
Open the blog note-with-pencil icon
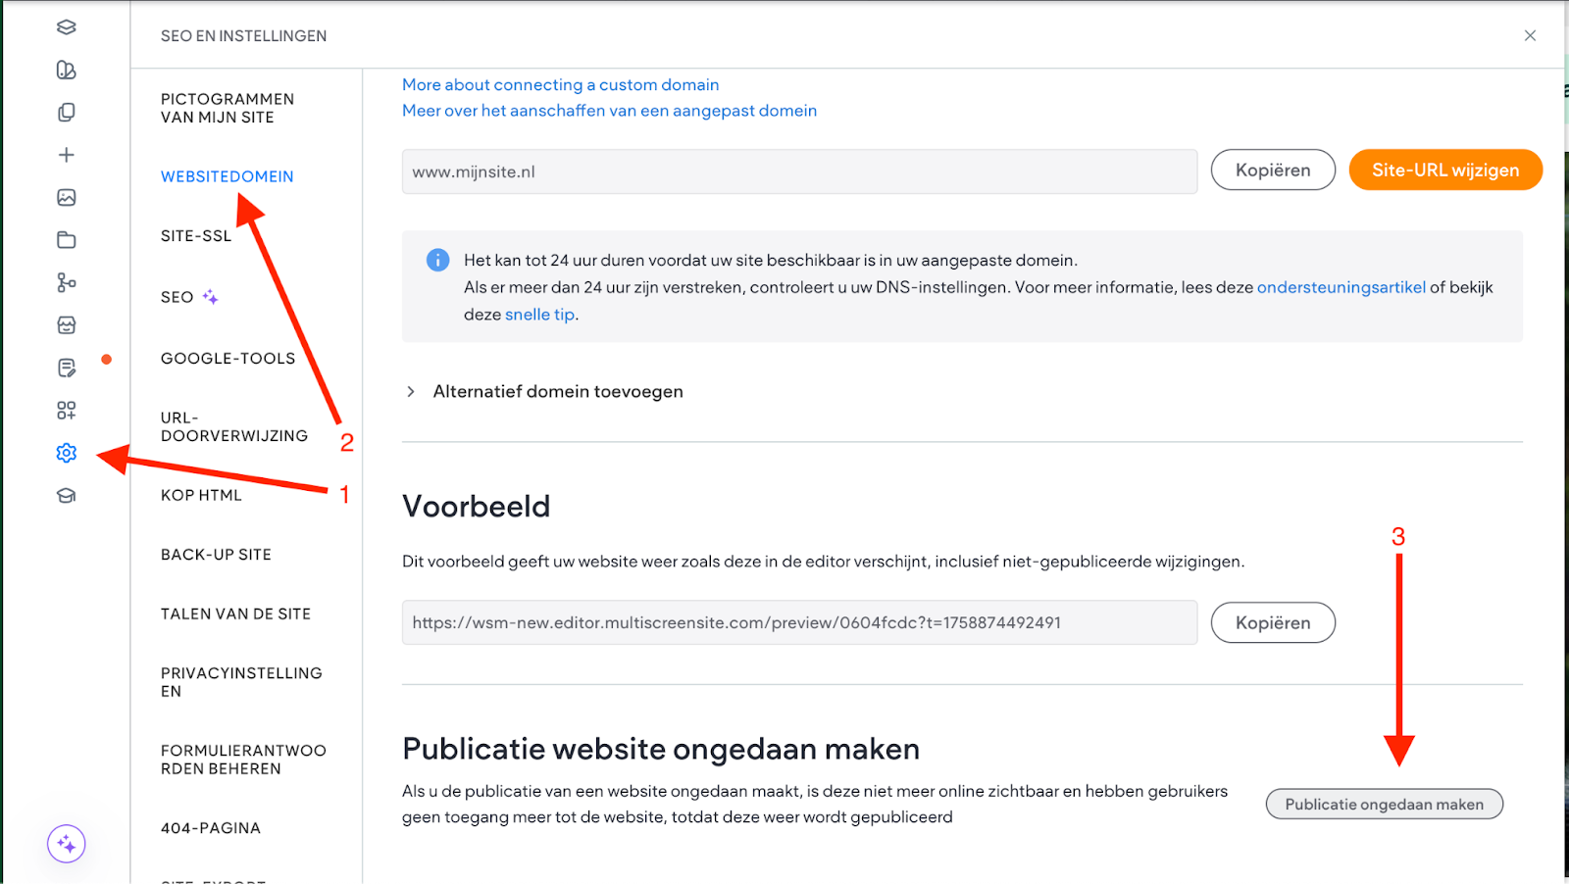click(x=67, y=368)
